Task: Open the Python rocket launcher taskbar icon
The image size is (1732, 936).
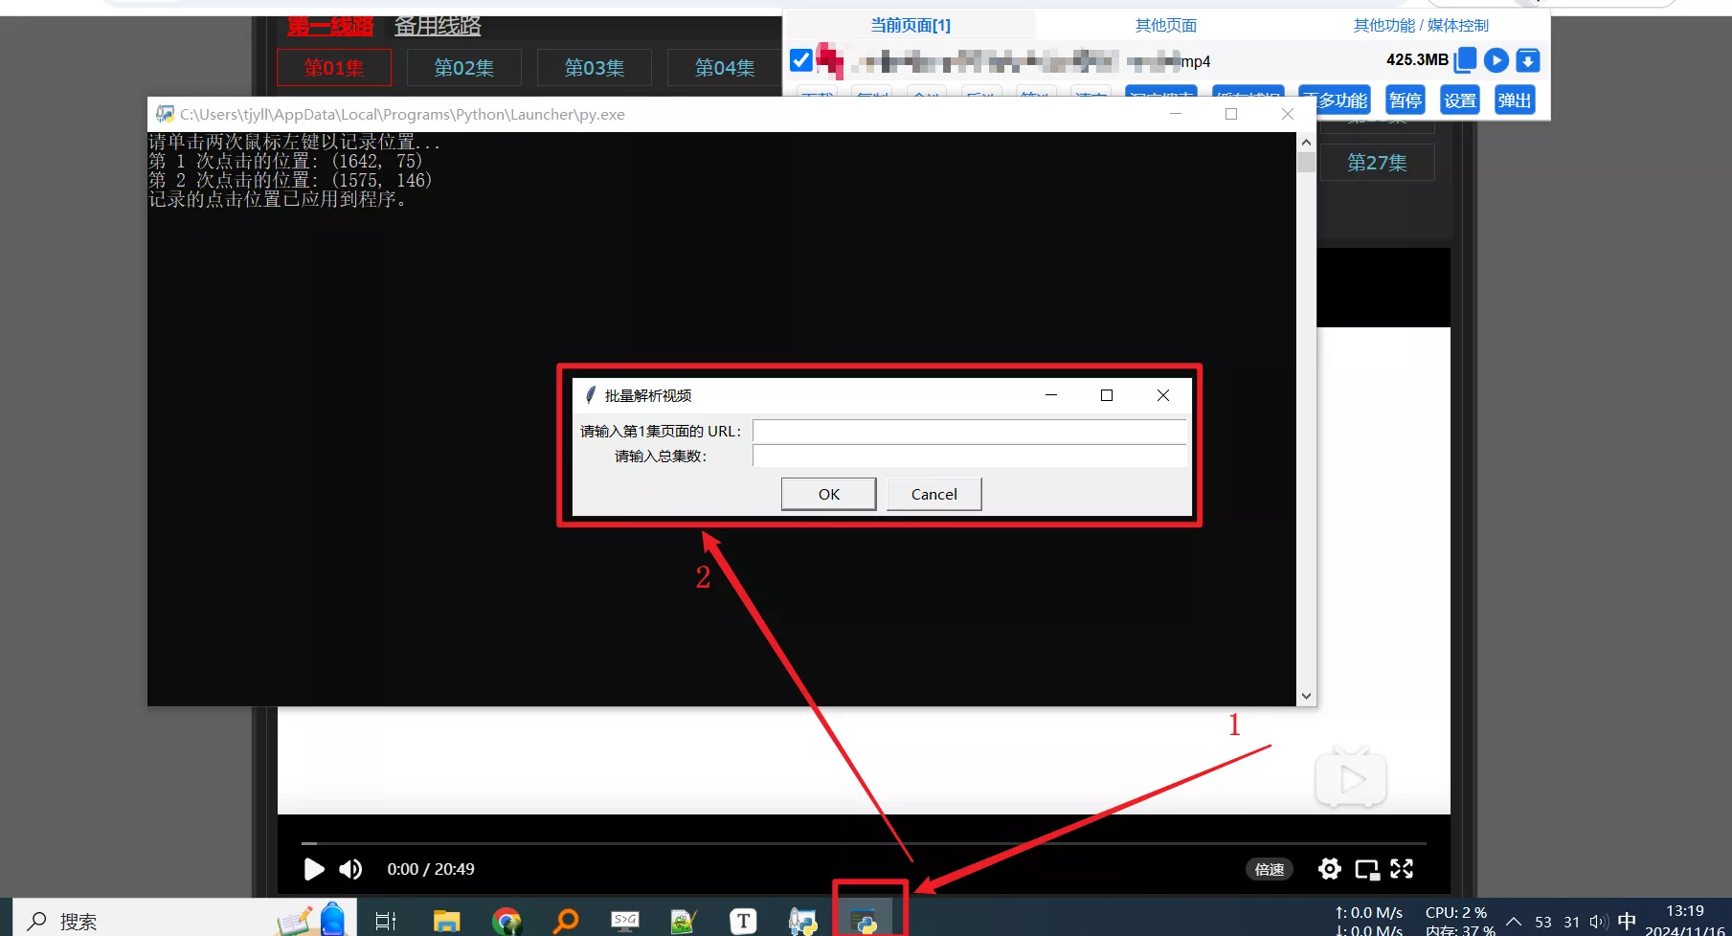Action: [803, 922]
